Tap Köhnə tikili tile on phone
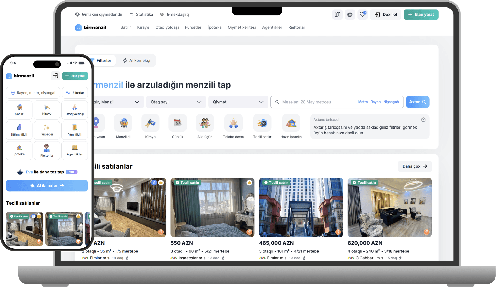This screenshot has width=496, height=287. 19,130
